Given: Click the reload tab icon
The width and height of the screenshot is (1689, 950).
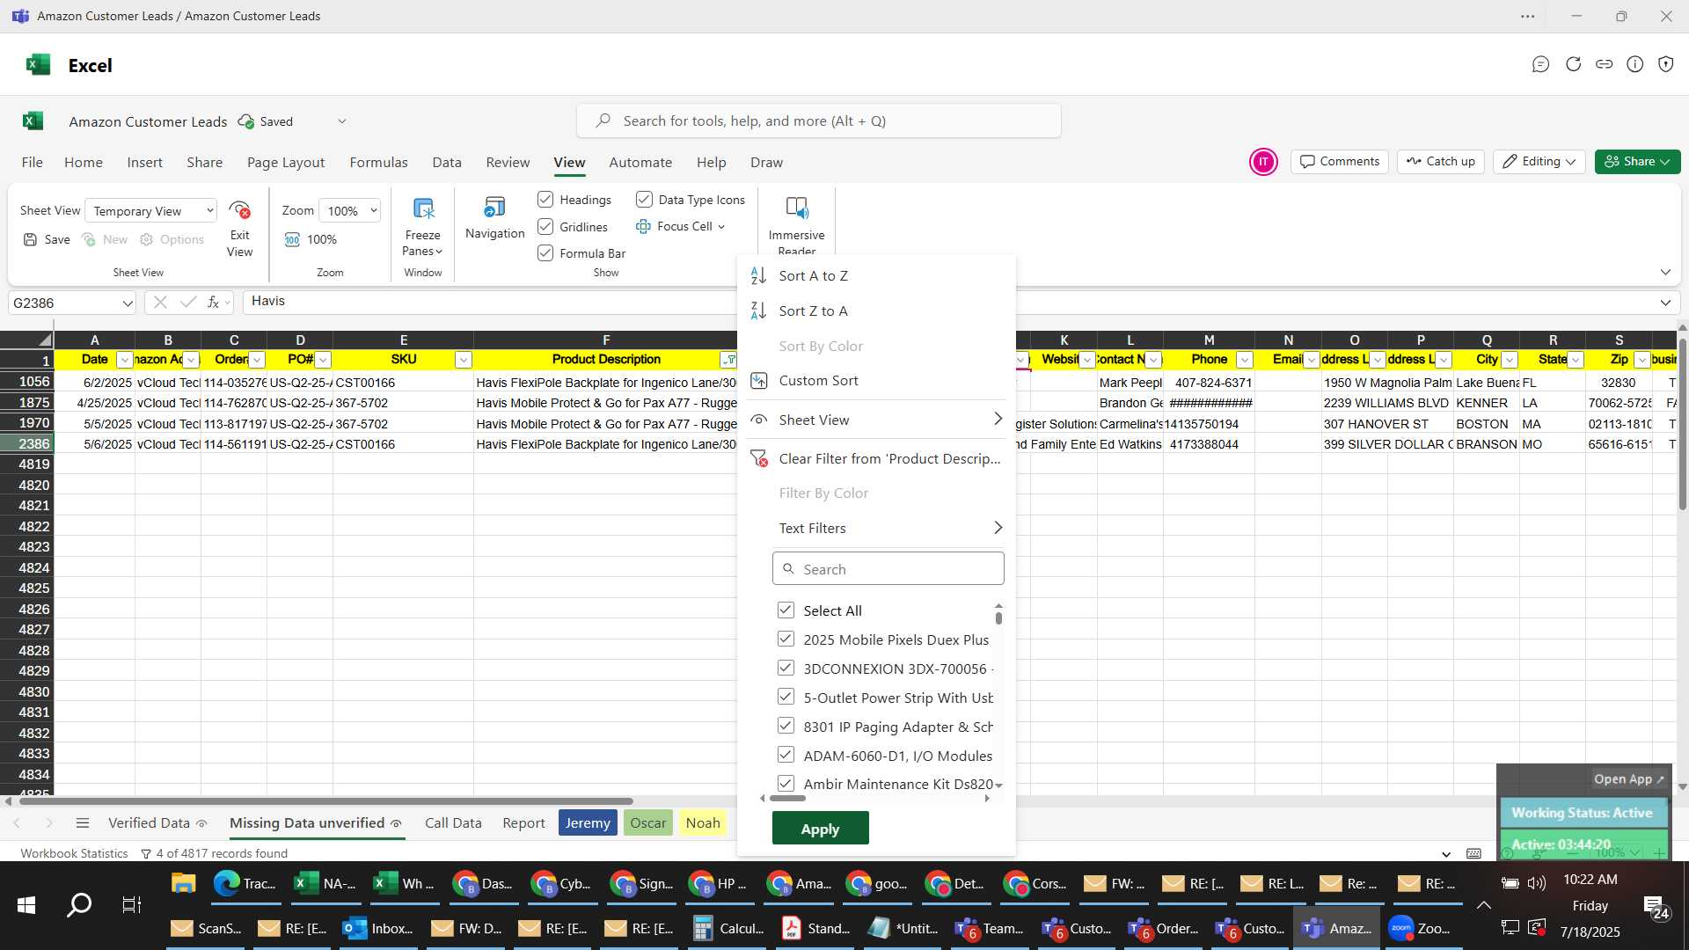Looking at the screenshot, I should click(1573, 64).
